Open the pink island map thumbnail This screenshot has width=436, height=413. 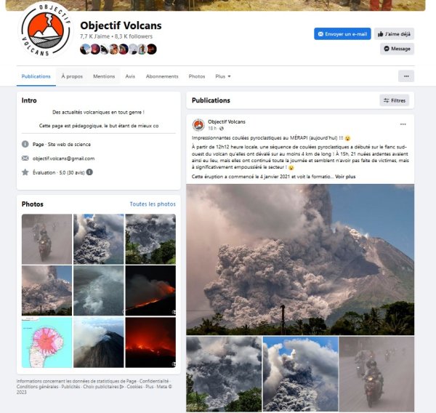(47, 342)
